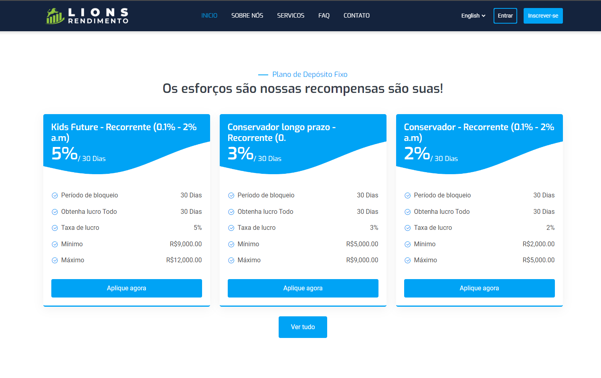
Task: Click Entrar to log in
Action: [x=505, y=16]
